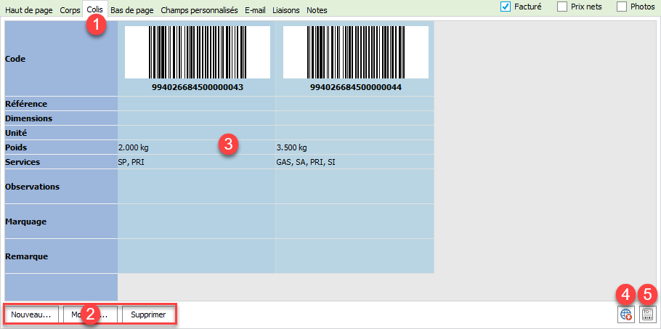Open the shipping label barcode icon
Screen dimensions: 661x329
click(x=648, y=314)
